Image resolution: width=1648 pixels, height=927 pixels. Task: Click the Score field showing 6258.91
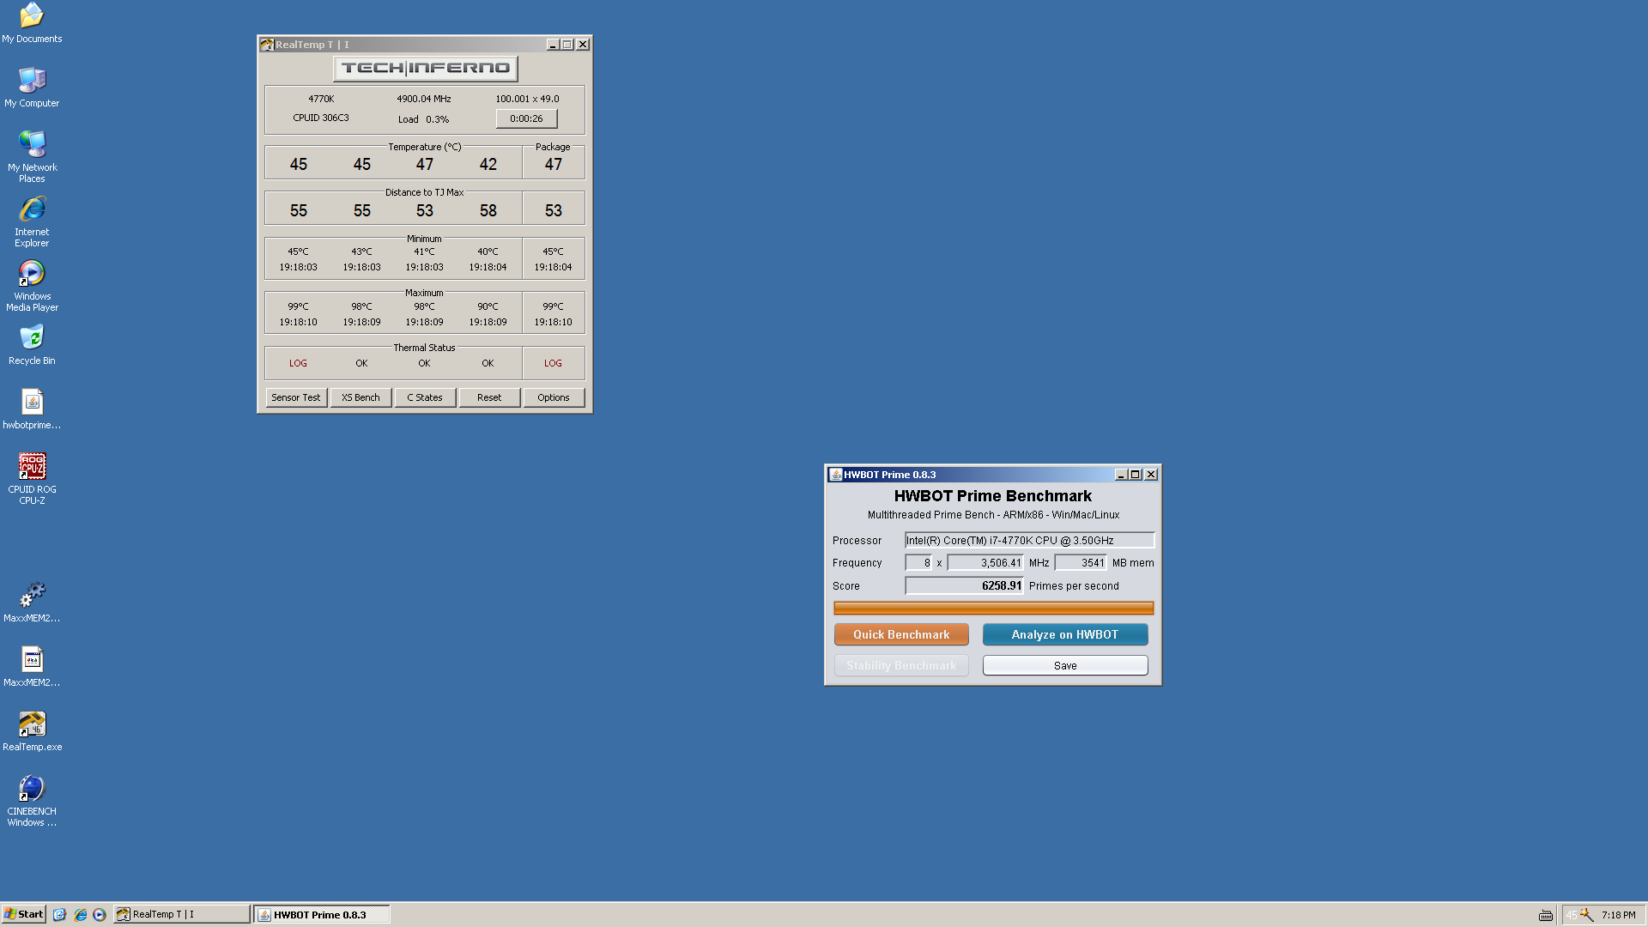click(x=964, y=585)
